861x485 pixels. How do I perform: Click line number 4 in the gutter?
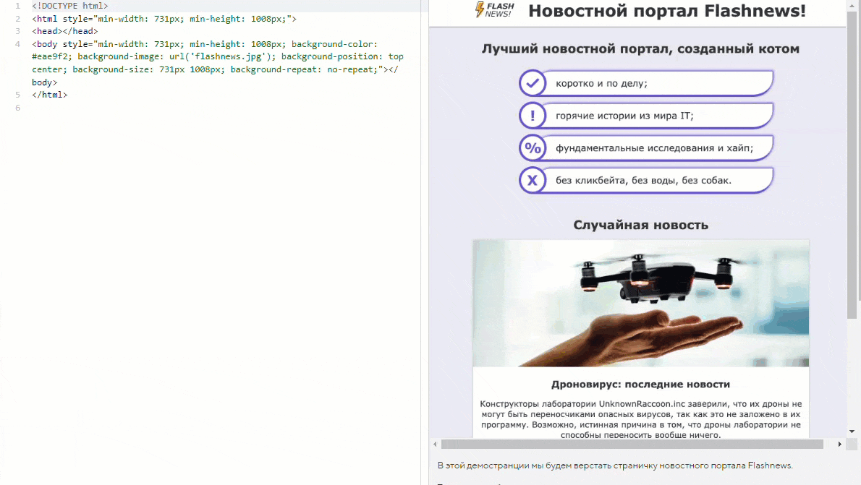tap(17, 44)
